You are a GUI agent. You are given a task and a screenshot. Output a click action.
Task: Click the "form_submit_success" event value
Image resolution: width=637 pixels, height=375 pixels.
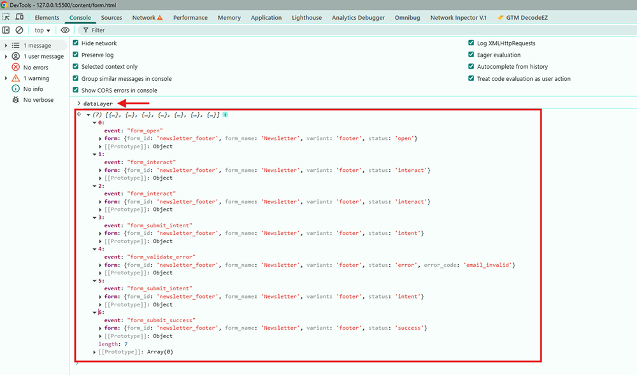click(161, 320)
